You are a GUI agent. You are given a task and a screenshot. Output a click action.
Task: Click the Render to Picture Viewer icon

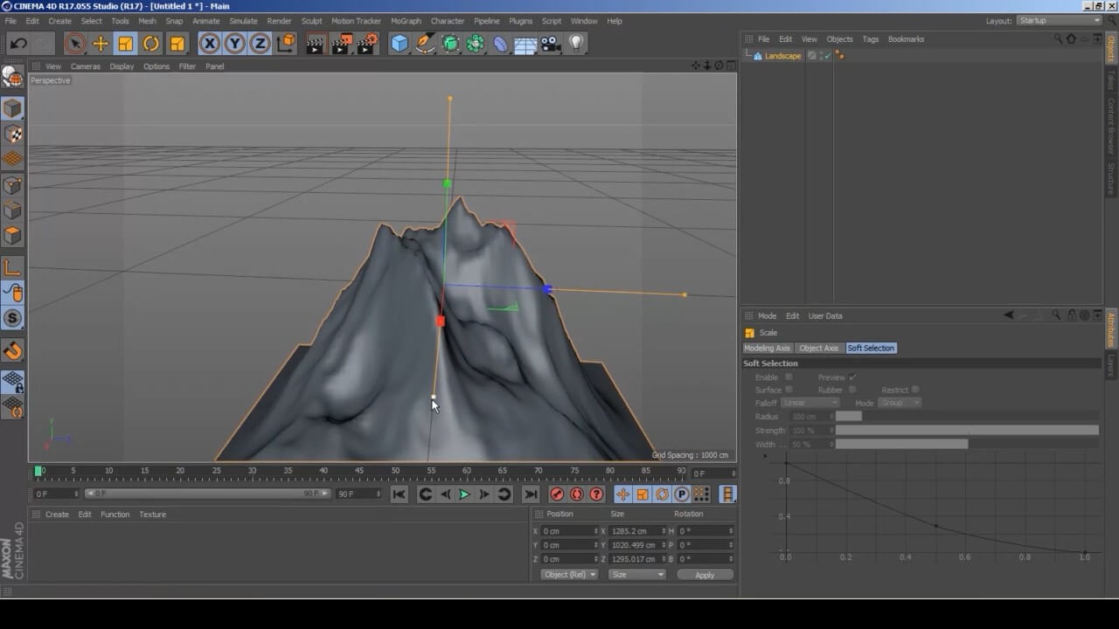click(x=341, y=43)
